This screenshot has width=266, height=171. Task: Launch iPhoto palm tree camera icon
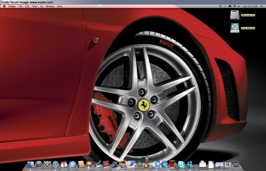pyautogui.click(x=123, y=164)
